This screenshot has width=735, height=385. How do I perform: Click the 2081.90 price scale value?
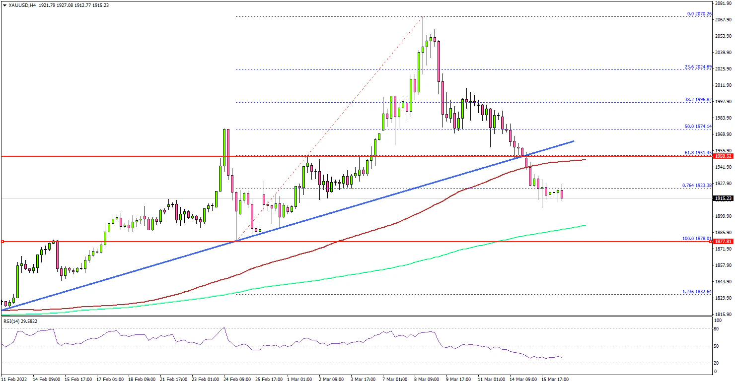point(723,4)
